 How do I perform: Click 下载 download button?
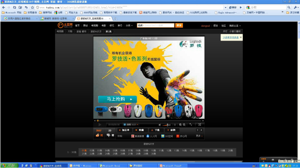pos(156,130)
